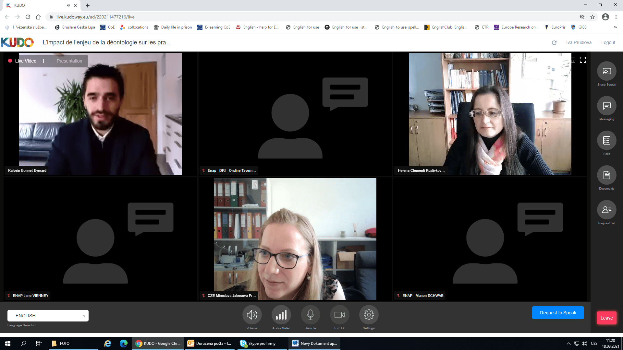This screenshot has height=350, width=623.
Task: Select Miroslava Jakesova's video tile
Action: [x=295, y=239]
